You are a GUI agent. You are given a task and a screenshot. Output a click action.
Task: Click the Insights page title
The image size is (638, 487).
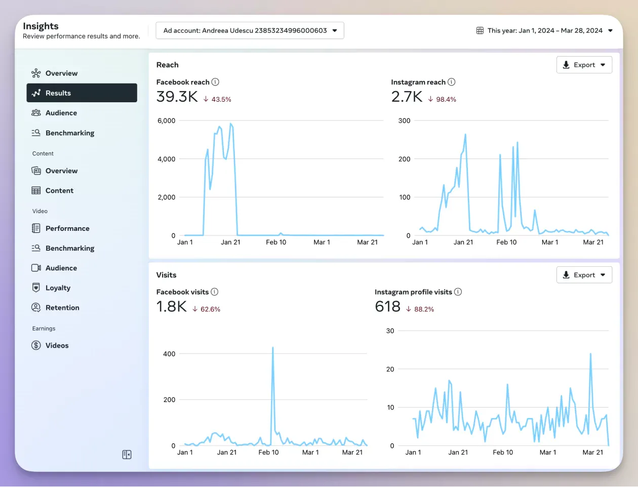pyautogui.click(x=41, y=26)
